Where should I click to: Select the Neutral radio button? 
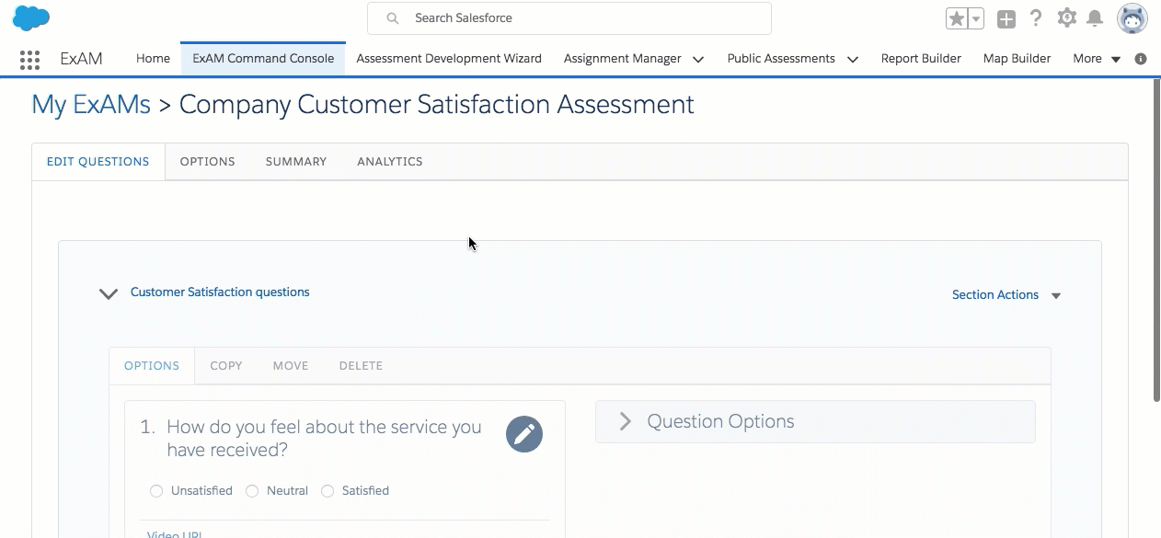tap(252, 491)
